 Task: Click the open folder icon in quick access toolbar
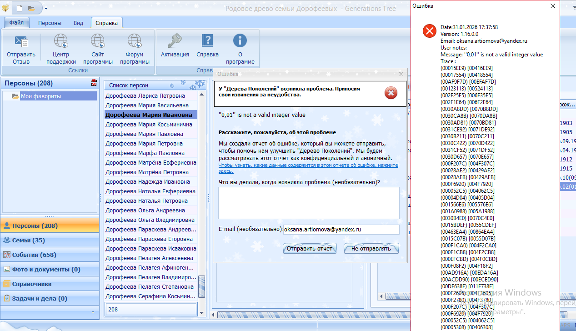(31, 8)
